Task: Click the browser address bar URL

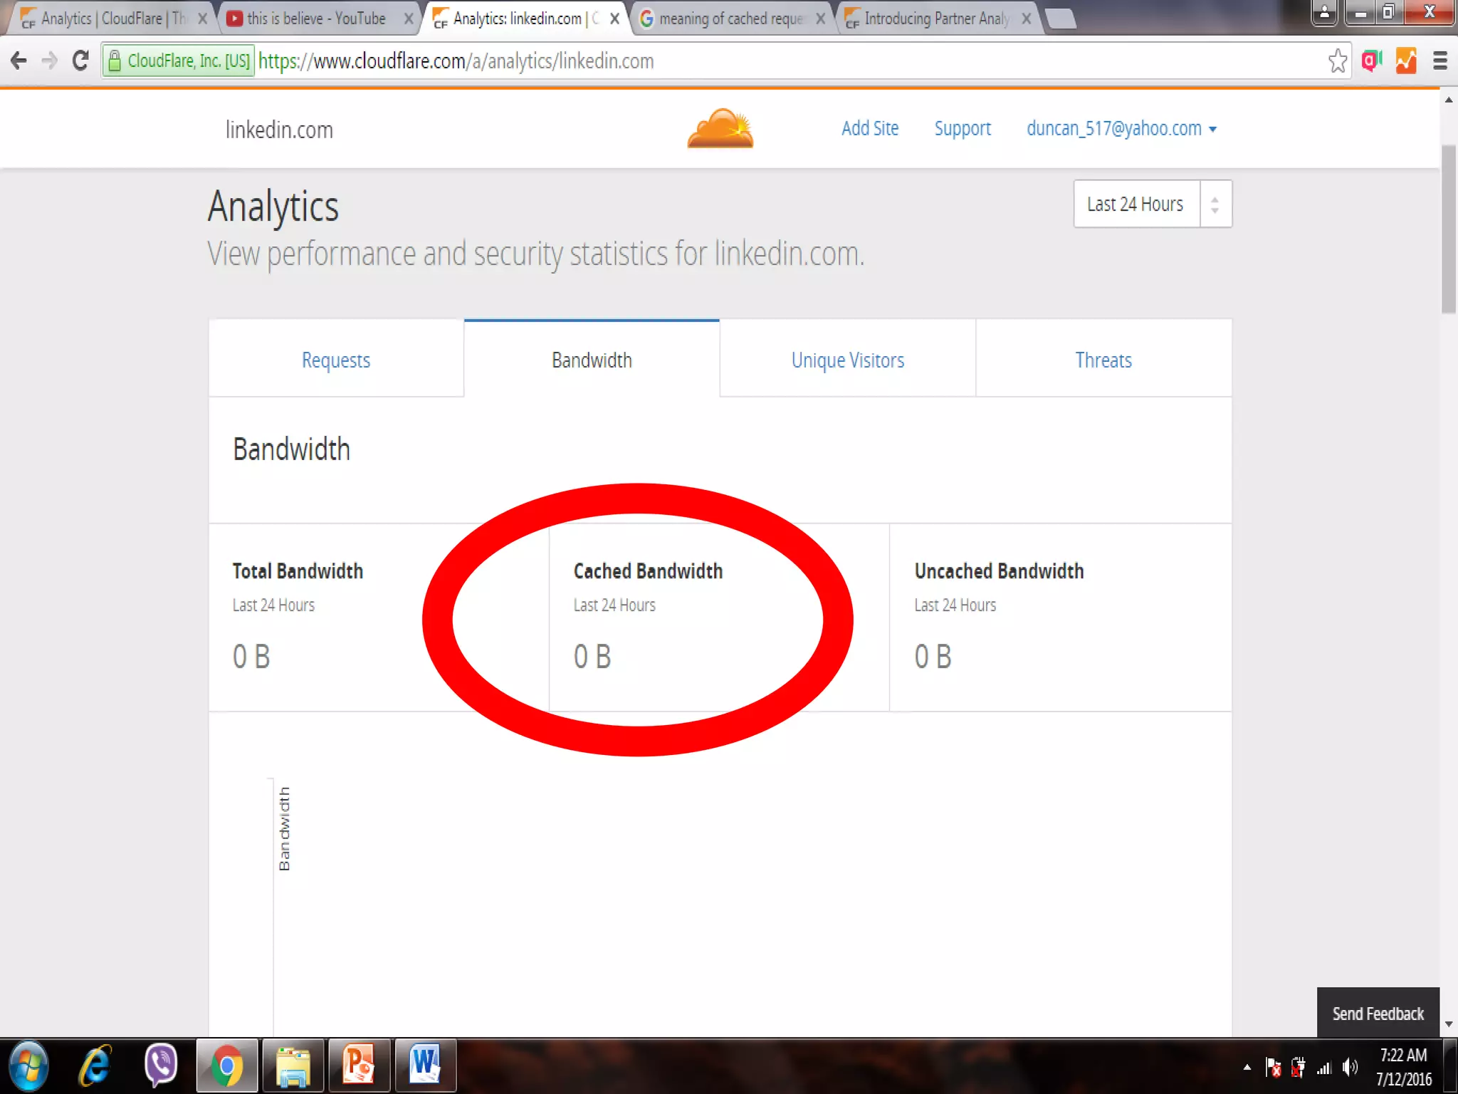Action: (456, 61)
